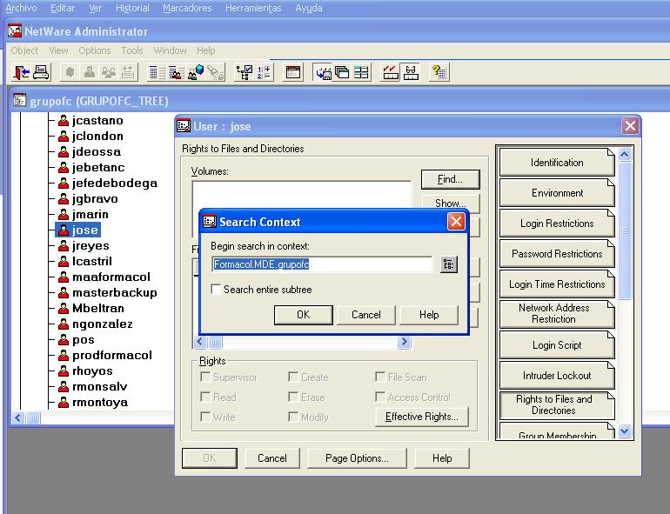Click the grayed create-group toolbar icon
The image size is (670, 514).
coord(109,72)
